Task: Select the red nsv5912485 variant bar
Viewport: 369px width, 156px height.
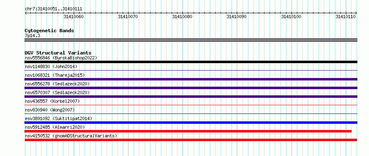Action: click(x=188, y=131)
